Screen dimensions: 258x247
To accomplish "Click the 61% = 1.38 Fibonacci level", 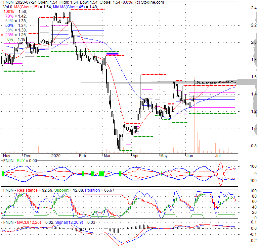I will (x=16, y=21).
